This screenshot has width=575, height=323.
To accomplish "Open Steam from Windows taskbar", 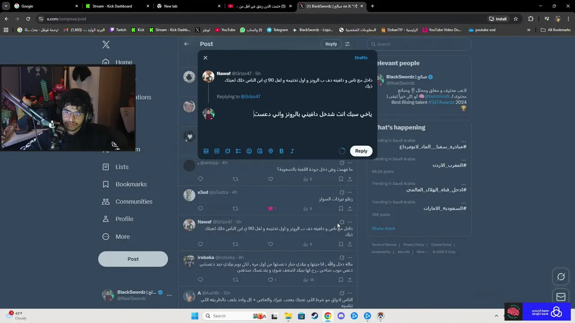I will [315, 316].
